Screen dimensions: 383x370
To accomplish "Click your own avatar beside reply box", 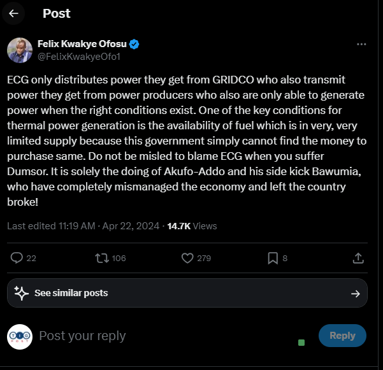I will coord(20,336).
